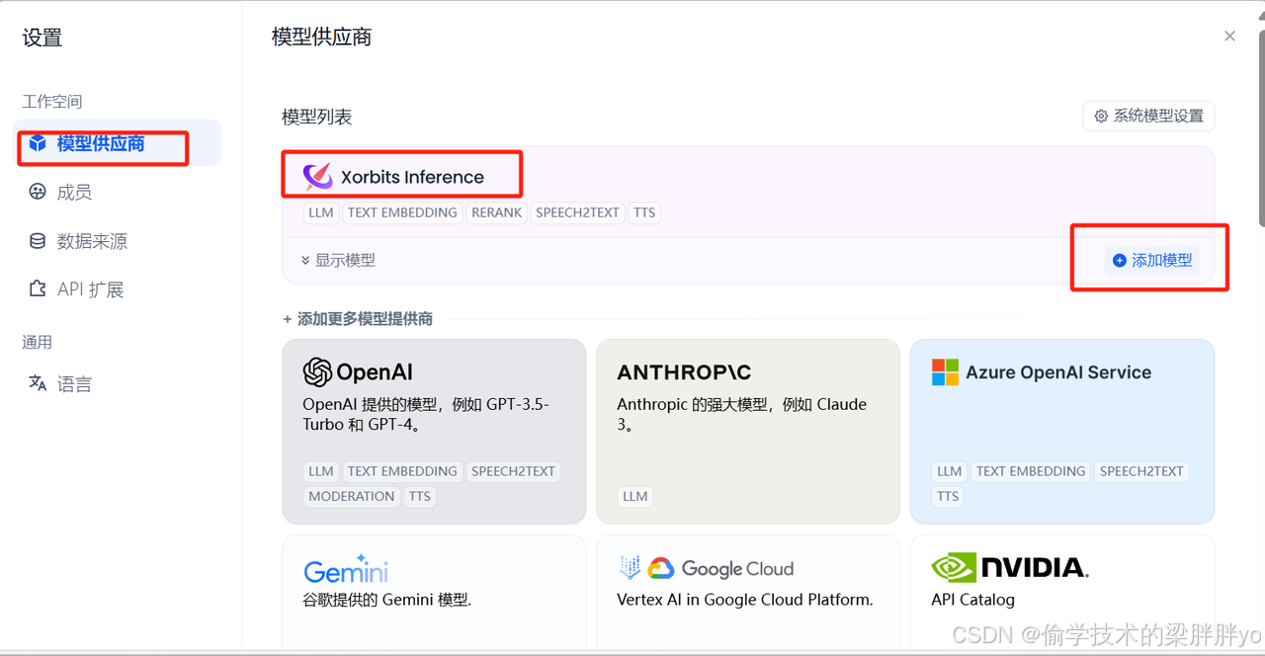Click the 模型列表 heading
Viewport: 1265px width, 656px height.
[316, 117]
